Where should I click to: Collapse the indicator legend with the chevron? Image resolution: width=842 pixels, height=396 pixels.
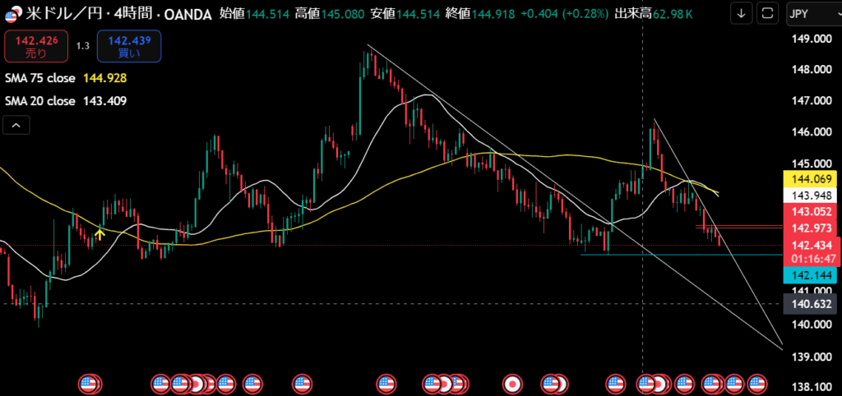(x=16, y=126)
